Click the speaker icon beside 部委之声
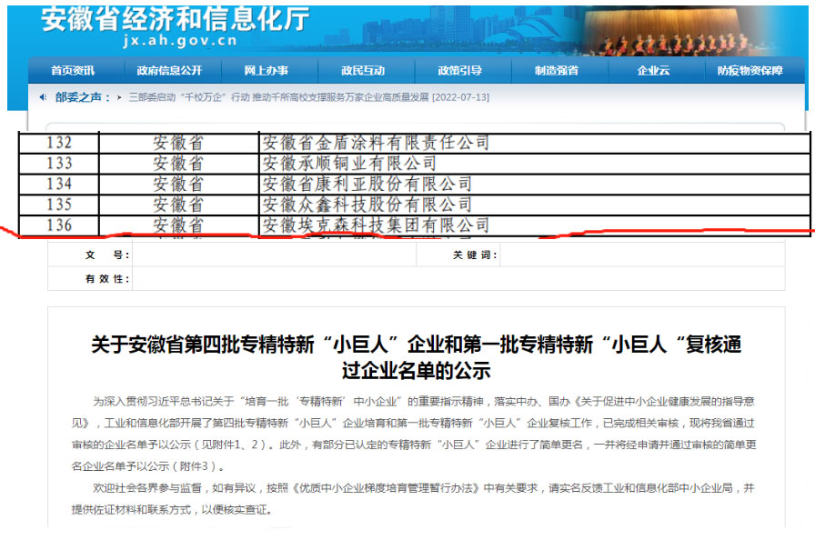The image size is (815, 540). pos(43,97)
